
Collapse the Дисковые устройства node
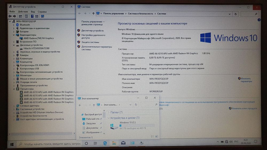coord(14,45)
